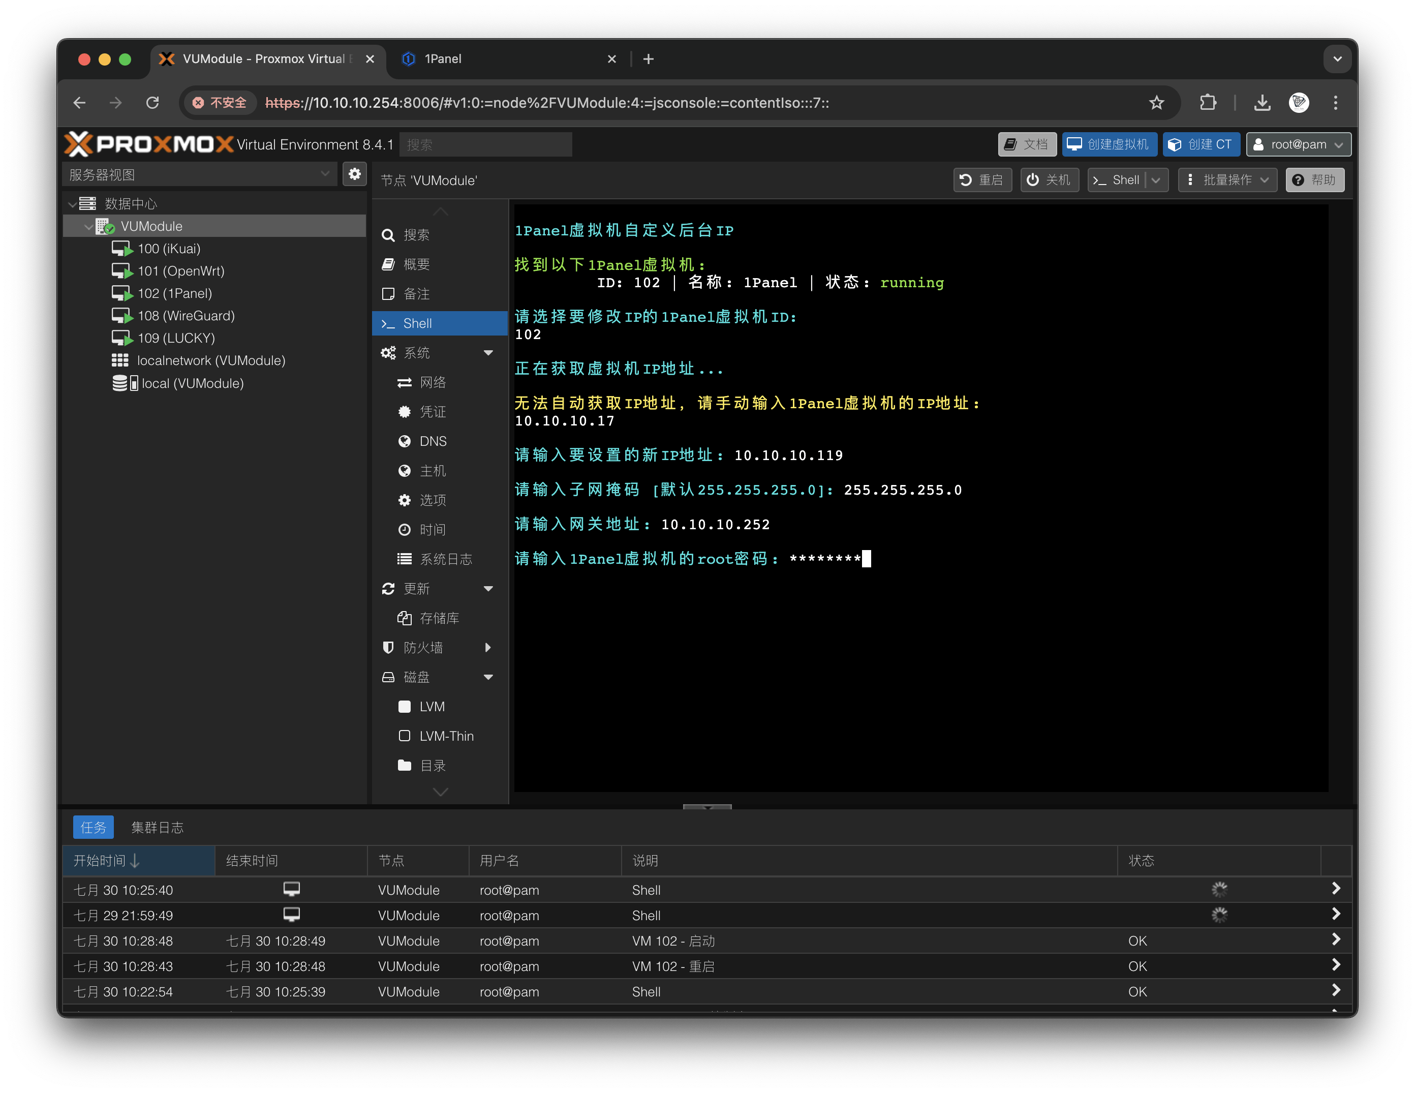
Task: Click the 创建虚拟机 button
Action: tap(1109, 144)
